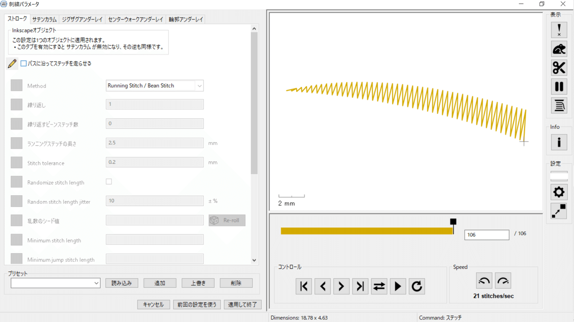The image size is (574, 322).
Task: Click the detach simulator window icon
Action: 559,211
